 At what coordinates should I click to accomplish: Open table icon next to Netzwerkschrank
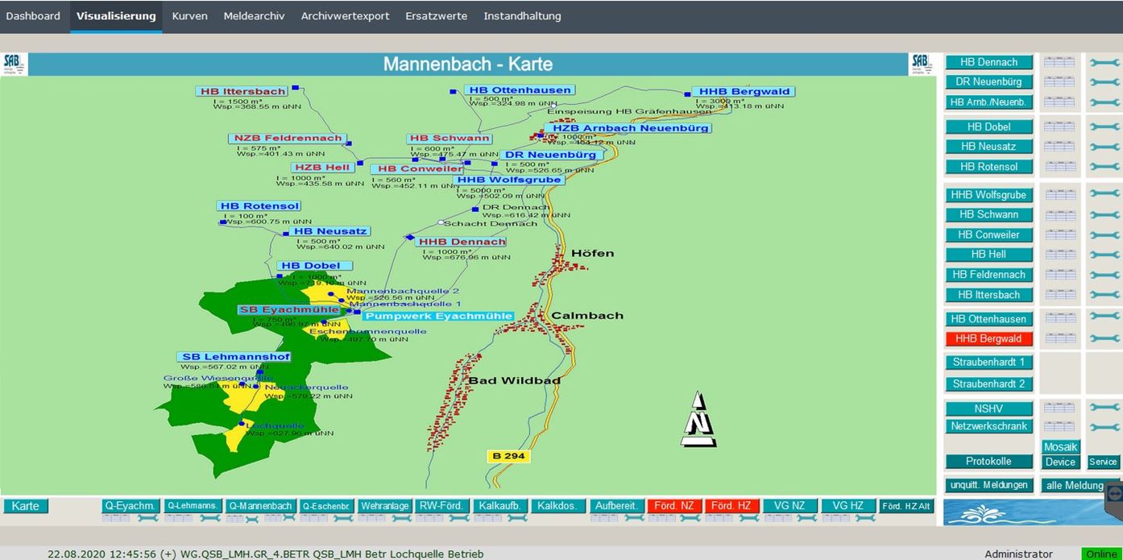(x=1059, y=426)
